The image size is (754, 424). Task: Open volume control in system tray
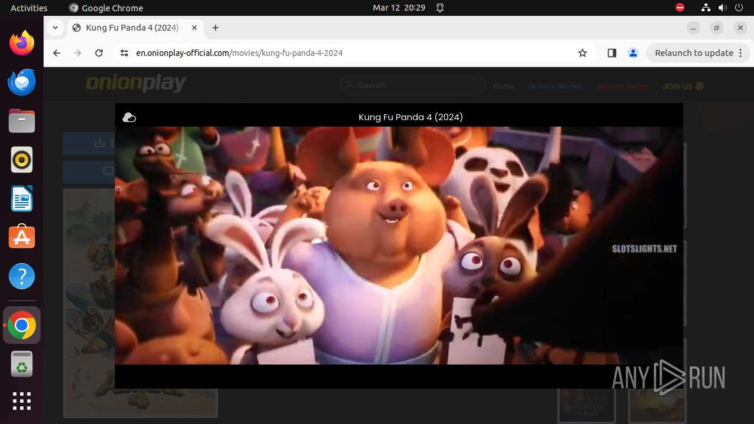tap(723, 8)
